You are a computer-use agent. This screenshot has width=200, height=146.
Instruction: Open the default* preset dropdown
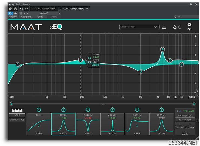tap(45, 13)
